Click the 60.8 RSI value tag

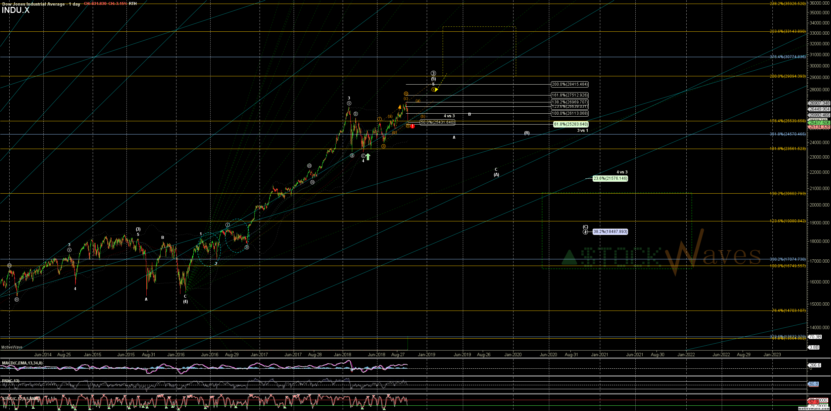[814, 384]
